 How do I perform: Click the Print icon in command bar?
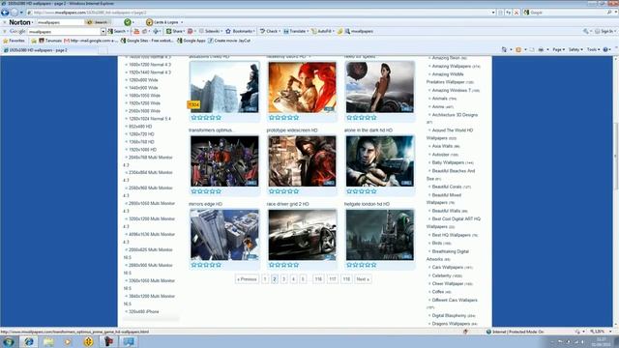coord(541,49)
